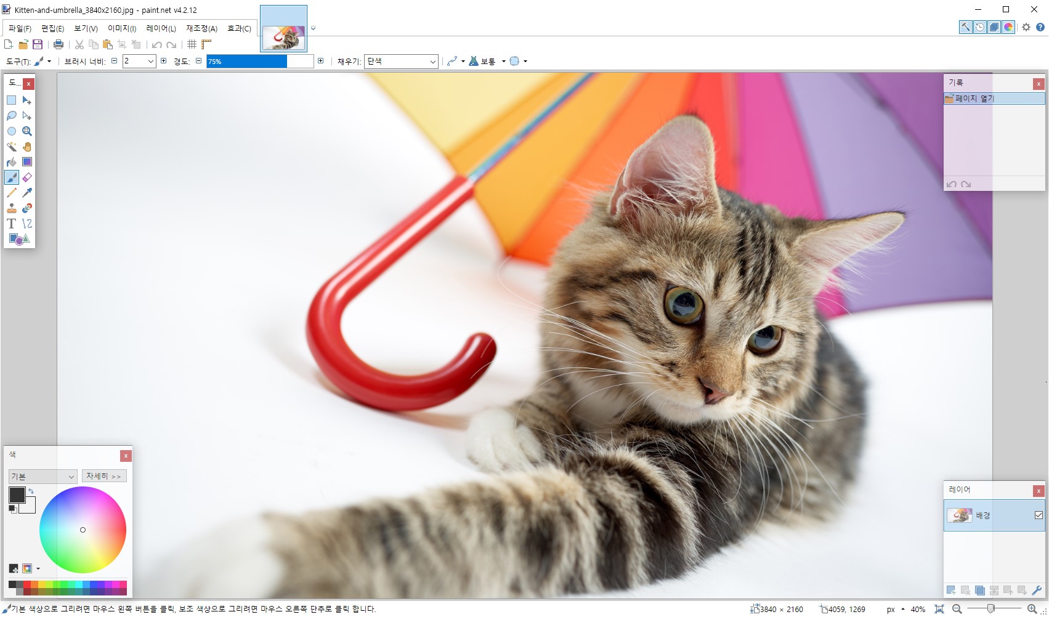This screenshot has width=1049, height=617.
Task: Toggle pixel grid display
Action: tap(192, 44)
